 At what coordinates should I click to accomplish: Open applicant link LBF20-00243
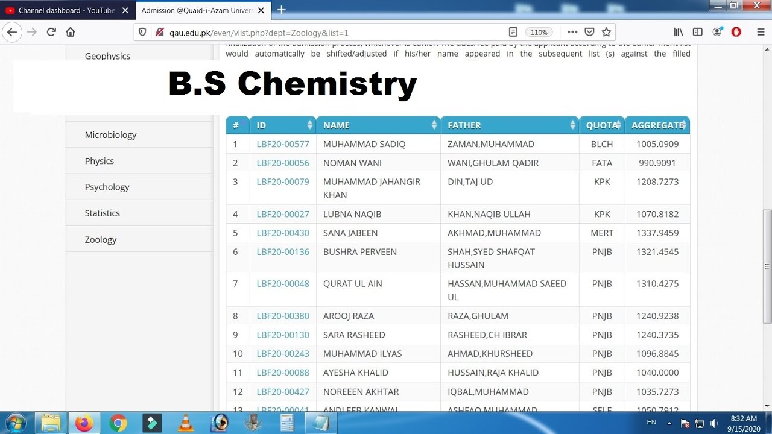[283, 353]
